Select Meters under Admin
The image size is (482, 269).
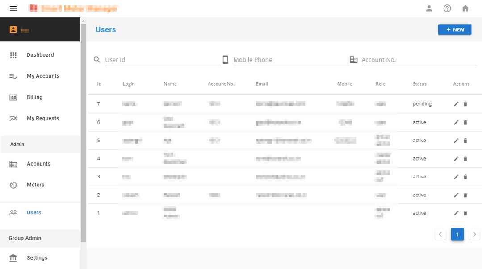click(x=35, y=185)
